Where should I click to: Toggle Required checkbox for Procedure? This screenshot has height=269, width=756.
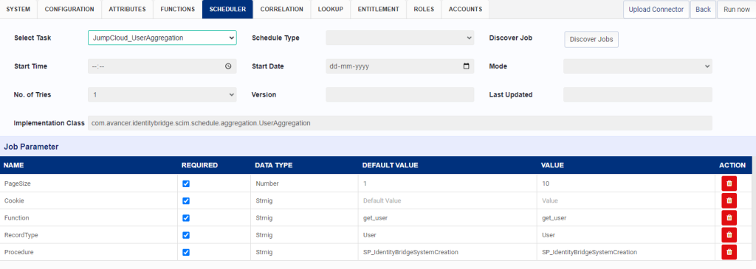click(186, 252)
